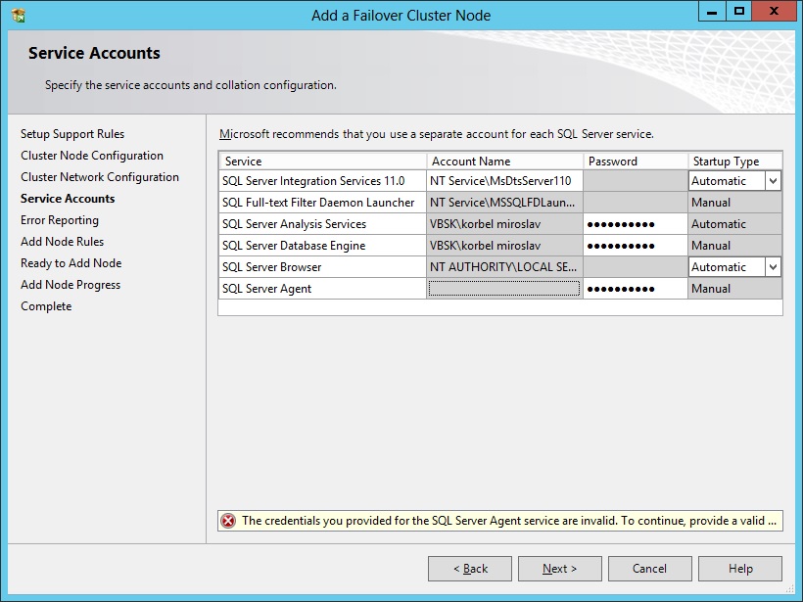Click the Next button

click(x=559, y=568)
